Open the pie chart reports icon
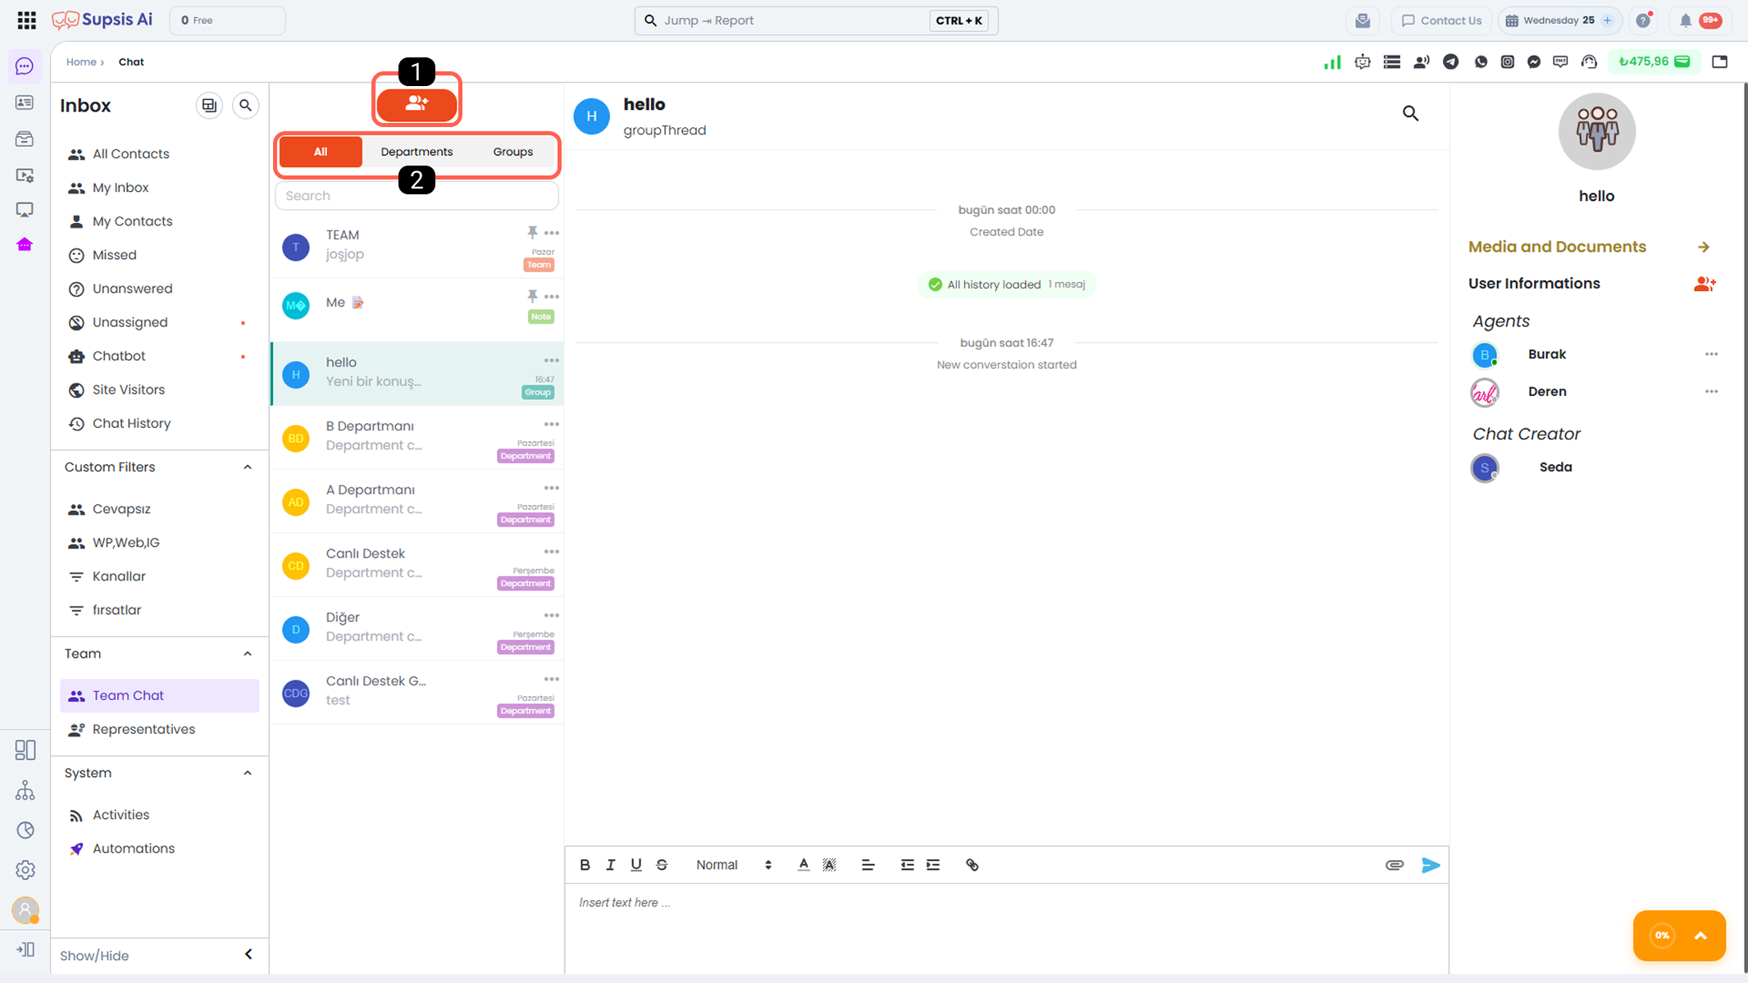The height and width of the screenshot is (983, 1748). tap(25, 831)
